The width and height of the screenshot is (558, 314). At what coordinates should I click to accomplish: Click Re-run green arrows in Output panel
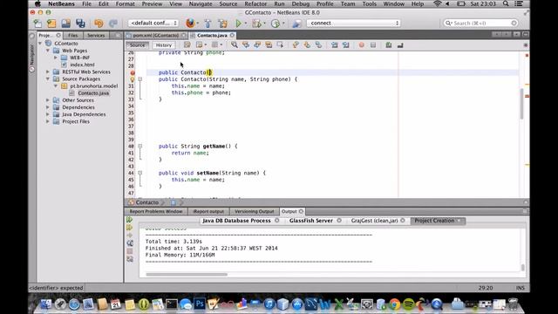[x=130, y=220]
